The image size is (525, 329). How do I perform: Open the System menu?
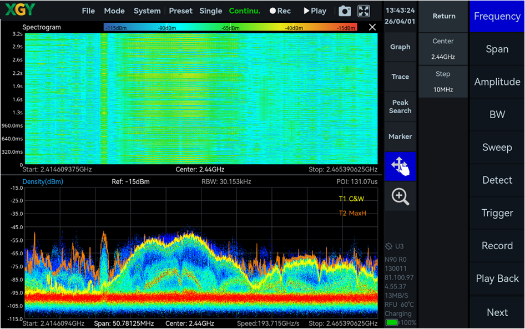pos(147,11)
